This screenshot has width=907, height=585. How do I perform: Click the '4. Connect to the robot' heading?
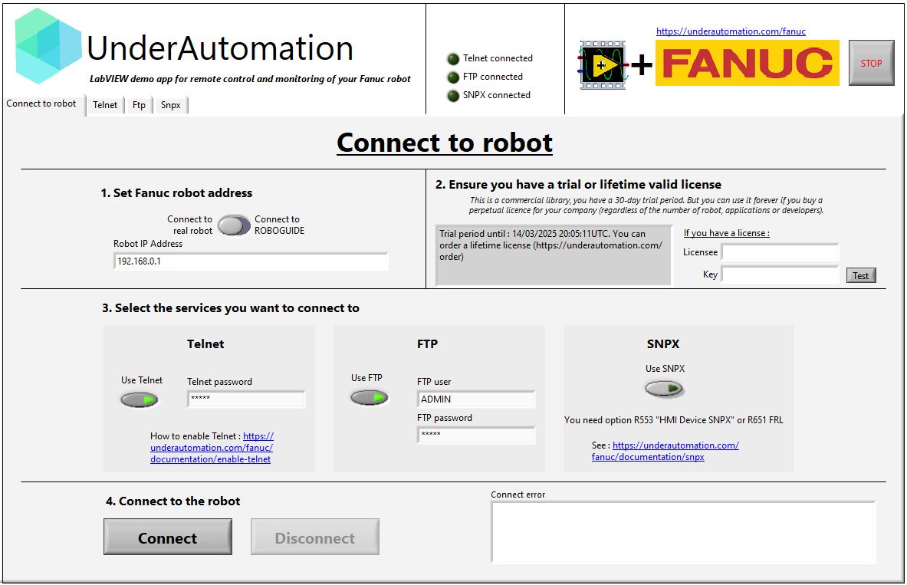[173, 501]
